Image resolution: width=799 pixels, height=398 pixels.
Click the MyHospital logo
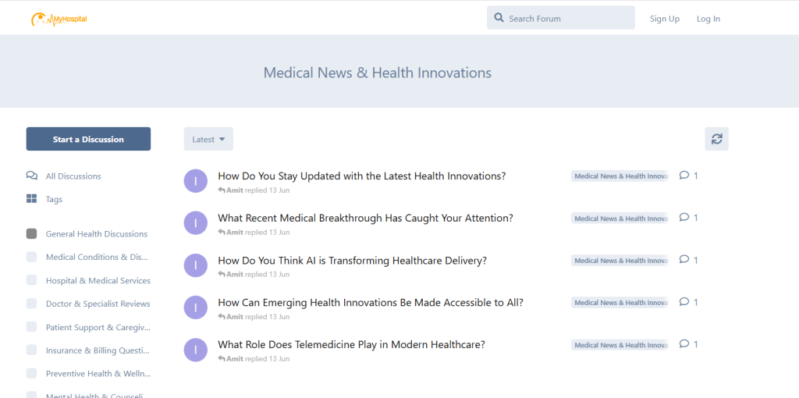click(59, 19)
